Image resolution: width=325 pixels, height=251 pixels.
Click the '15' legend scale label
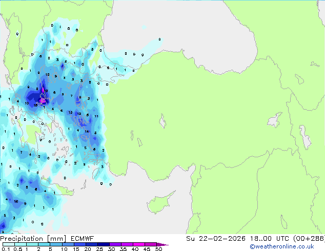pos(76,249)
